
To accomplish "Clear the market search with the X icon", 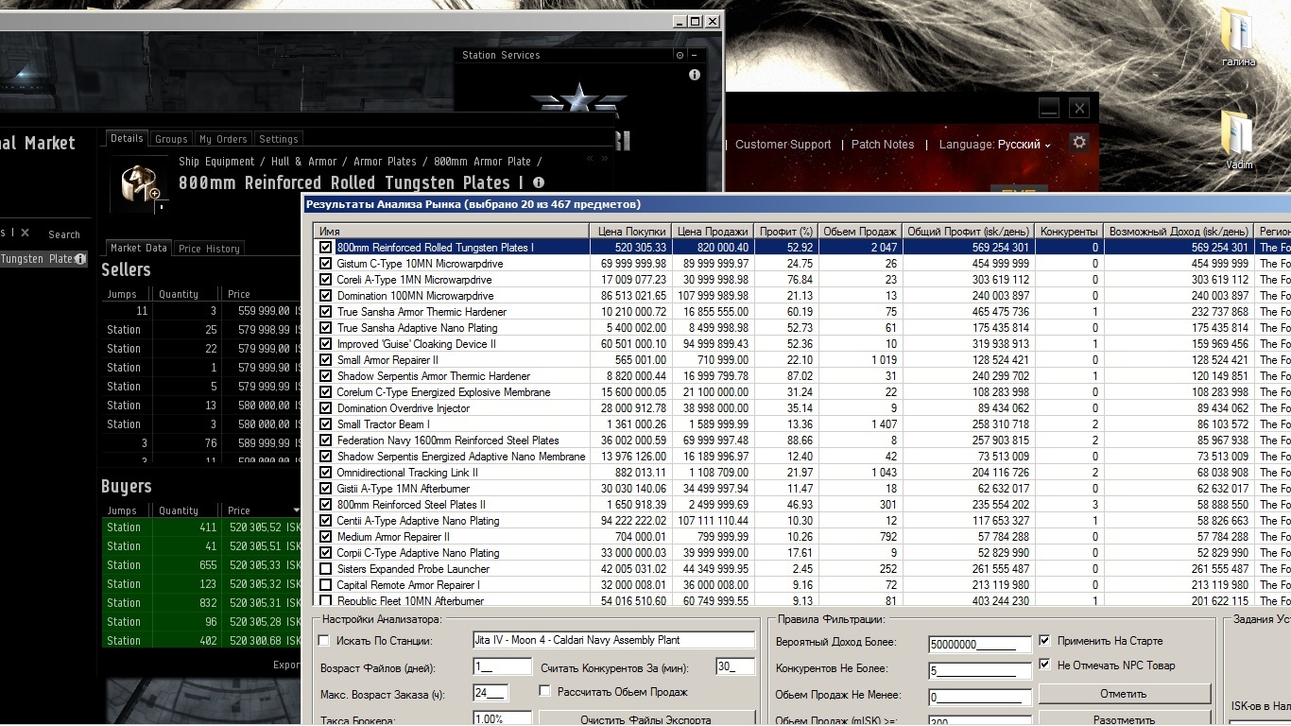I will tap(26, 233).
